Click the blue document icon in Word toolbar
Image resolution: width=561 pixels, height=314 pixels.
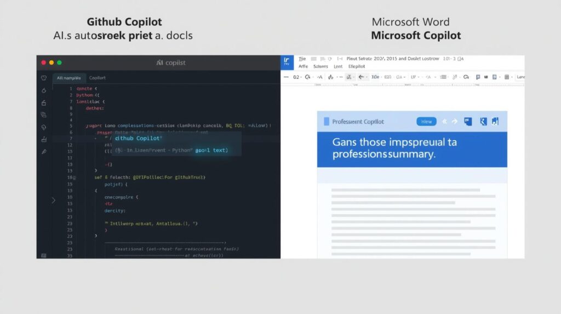pos(495,77)
